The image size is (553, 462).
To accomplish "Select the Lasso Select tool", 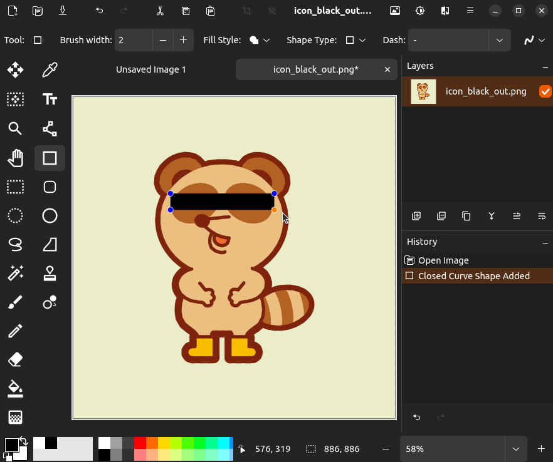I will 15,244.
